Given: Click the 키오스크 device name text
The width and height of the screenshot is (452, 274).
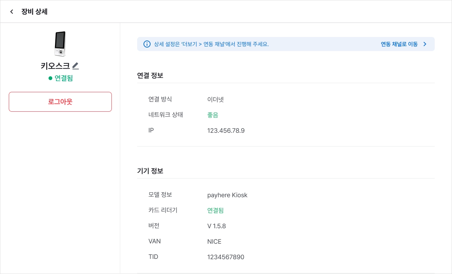Looking at the screenshot, I should click(x=55, y=66).
